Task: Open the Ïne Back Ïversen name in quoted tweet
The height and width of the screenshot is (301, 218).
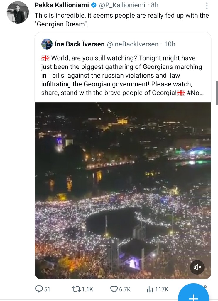Action: pos(80,44)
